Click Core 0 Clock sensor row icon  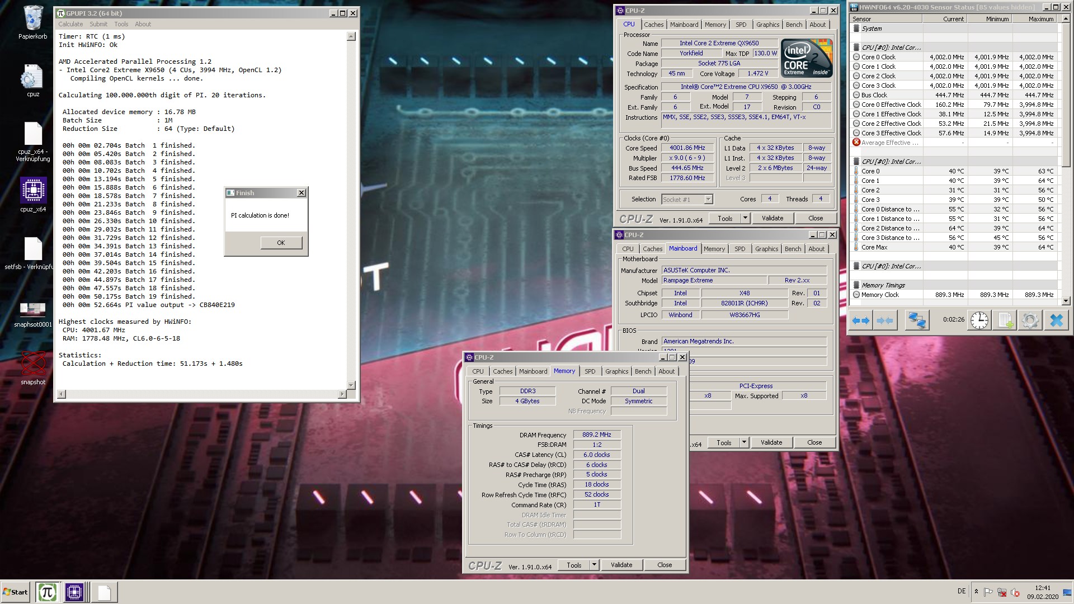pyautogui.click(x=856, y=57)
